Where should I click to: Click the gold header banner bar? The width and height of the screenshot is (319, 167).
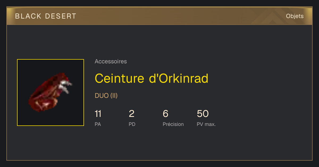[159, 16]
